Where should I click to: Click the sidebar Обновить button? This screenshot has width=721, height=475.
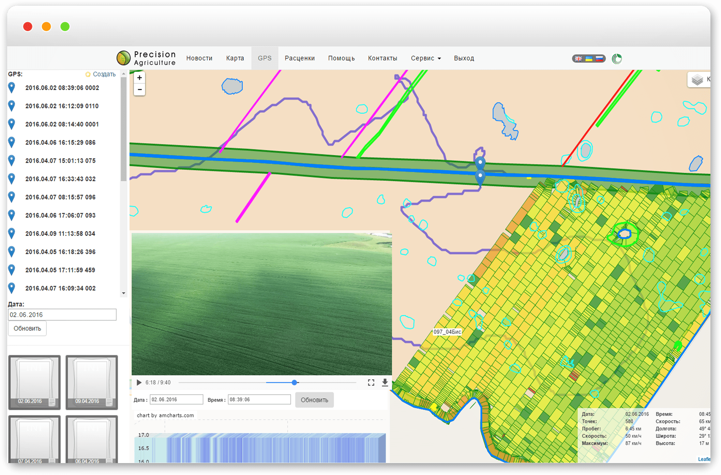(27, 328)
